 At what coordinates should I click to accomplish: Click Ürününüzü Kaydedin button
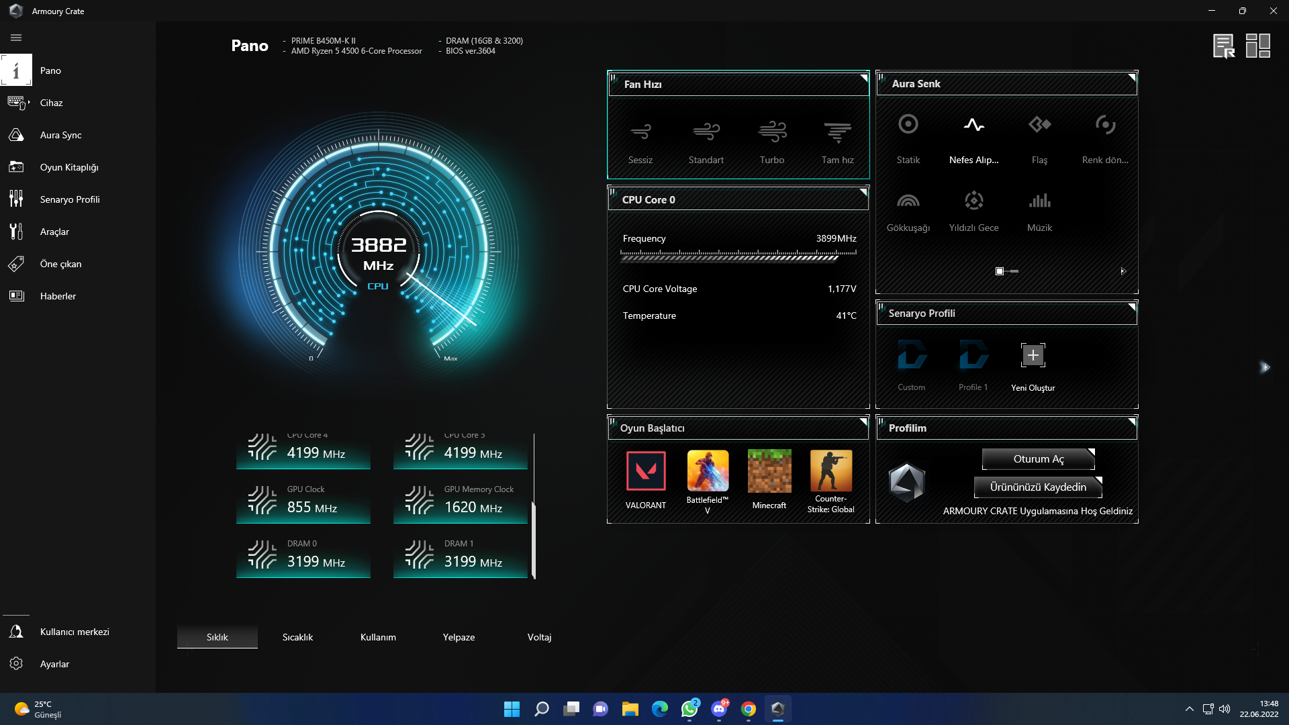tap(1038, 487)
